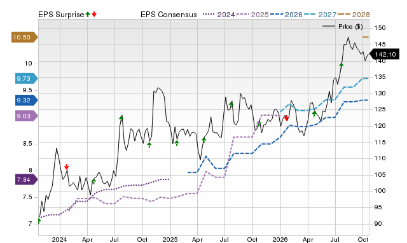Select the 2024 consensus legend entry
Image resolution: width=407 pixels, height=243 pixels.
click(x=219, y=15)
